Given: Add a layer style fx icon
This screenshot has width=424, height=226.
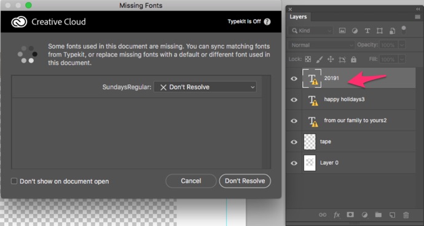Looking at the screenshot, I should point(337,215).
